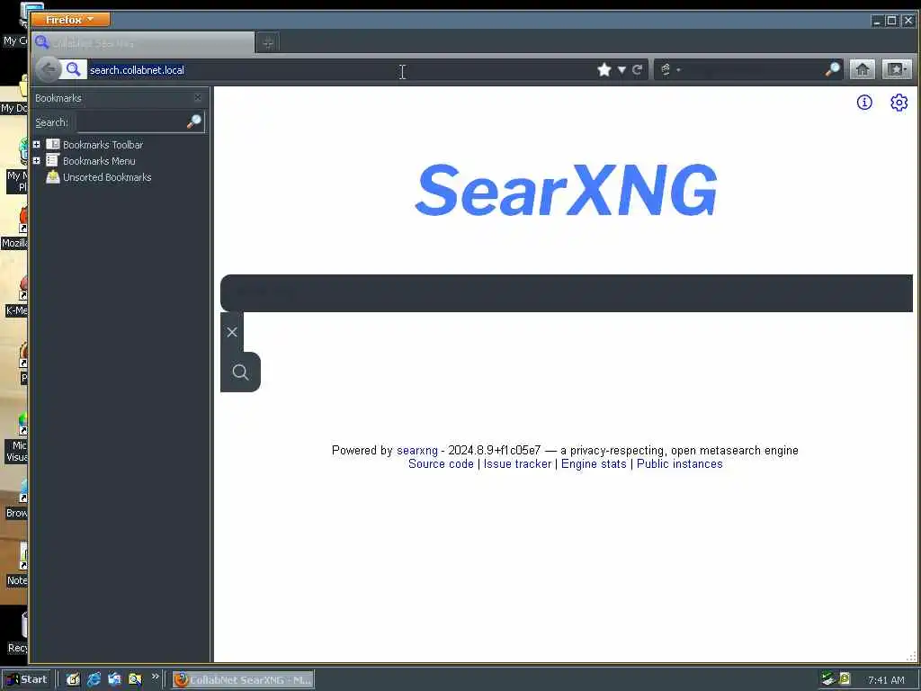Click the first system tray icon
921x691 pixels.
coord(828,679)
